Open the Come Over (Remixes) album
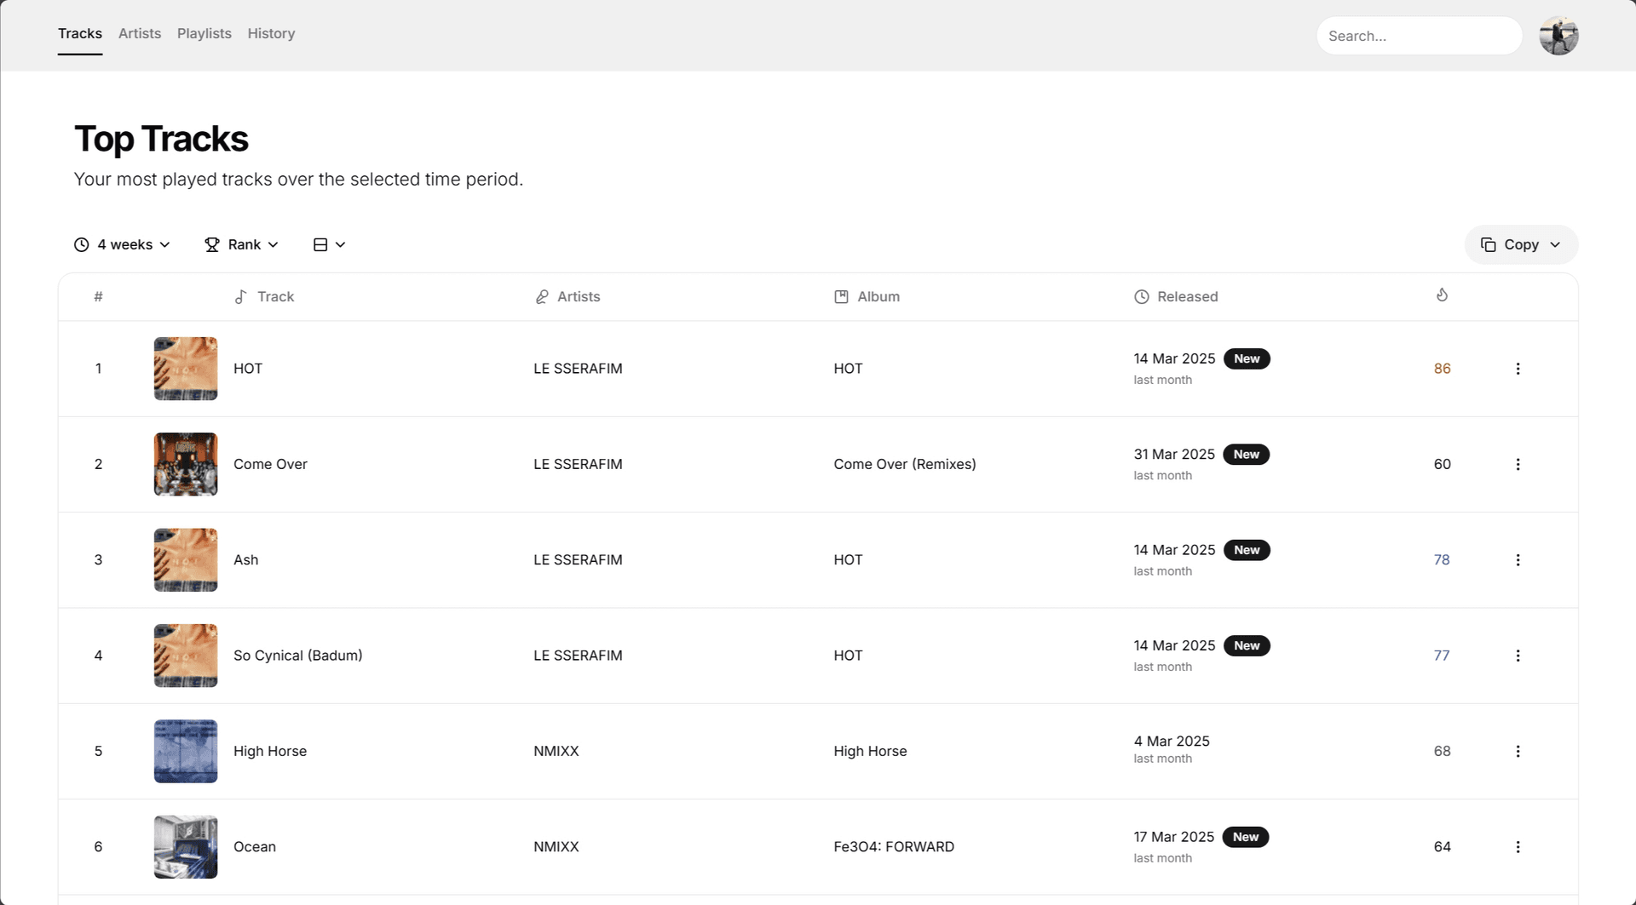 click(905, 464)
